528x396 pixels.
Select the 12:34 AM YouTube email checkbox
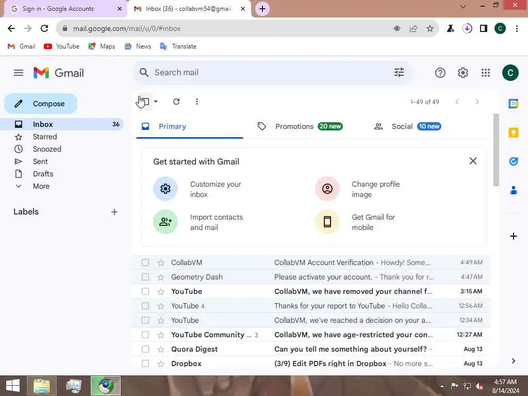(145, 320)
